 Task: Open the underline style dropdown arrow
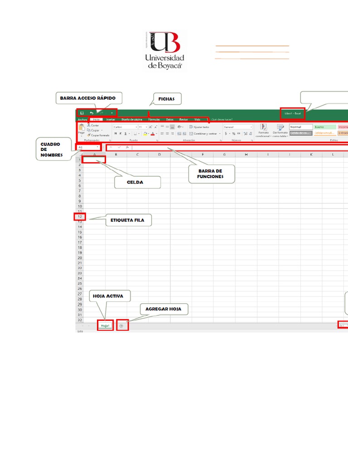pyautogui.click(x=129, y=134)
